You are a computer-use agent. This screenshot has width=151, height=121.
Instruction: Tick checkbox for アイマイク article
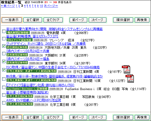pyautogui.click(x=4, y=87)
